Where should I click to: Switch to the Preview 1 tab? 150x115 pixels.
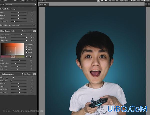click(x=44, y=4)
